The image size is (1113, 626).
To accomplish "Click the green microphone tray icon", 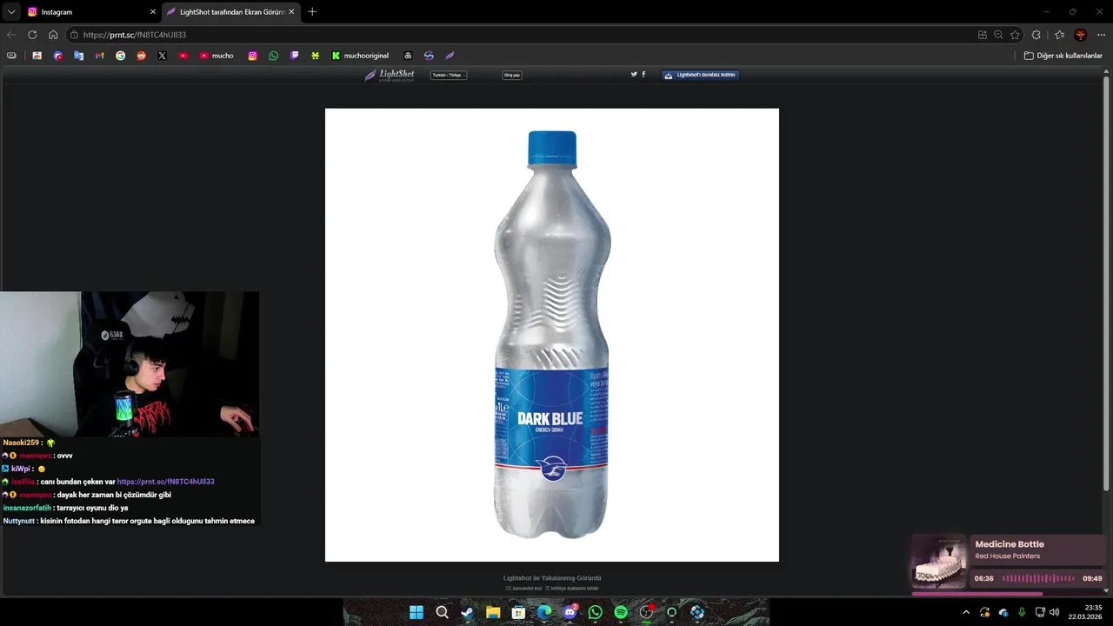I will [1022, 612].
